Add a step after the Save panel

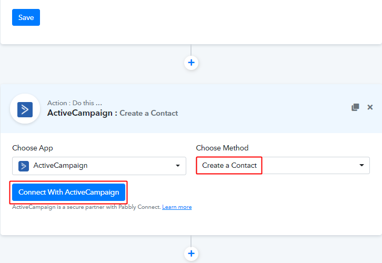[x=191, y=63]
